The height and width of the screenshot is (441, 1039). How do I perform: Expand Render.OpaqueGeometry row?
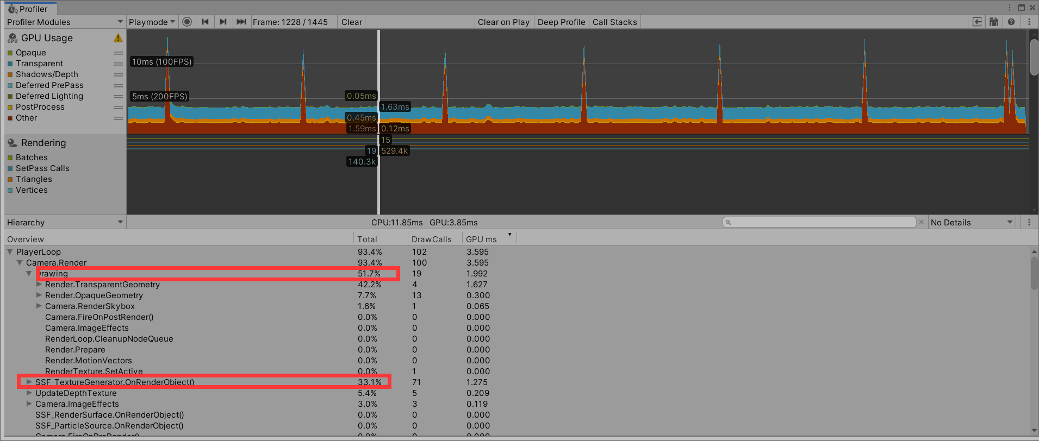click(x=39, y=295)
